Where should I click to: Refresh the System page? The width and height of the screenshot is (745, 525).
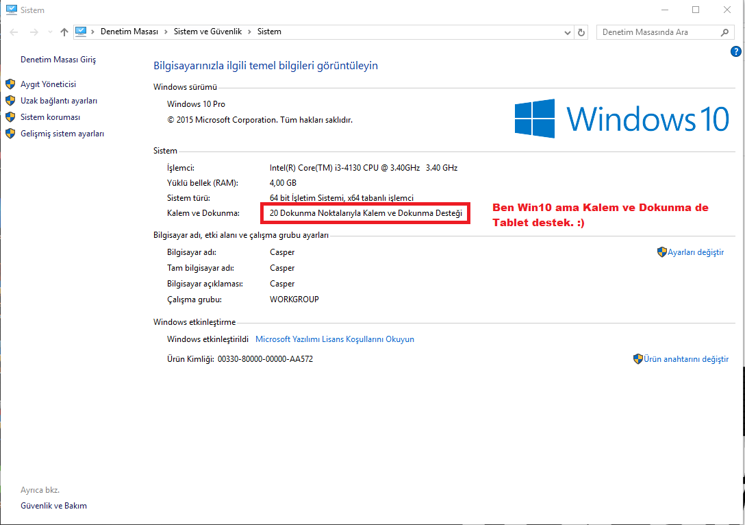[x=581, y=32]
